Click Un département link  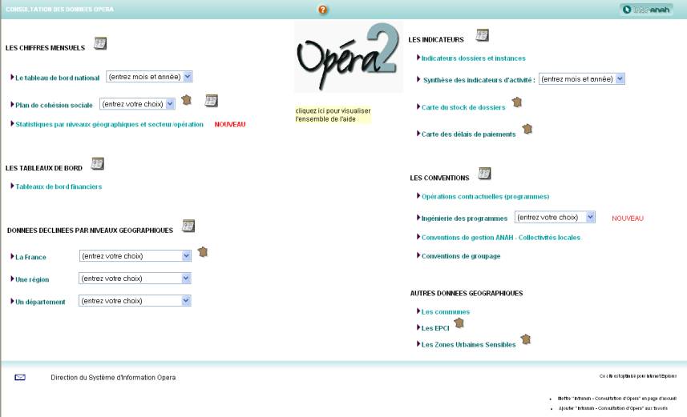pos(40,302)
